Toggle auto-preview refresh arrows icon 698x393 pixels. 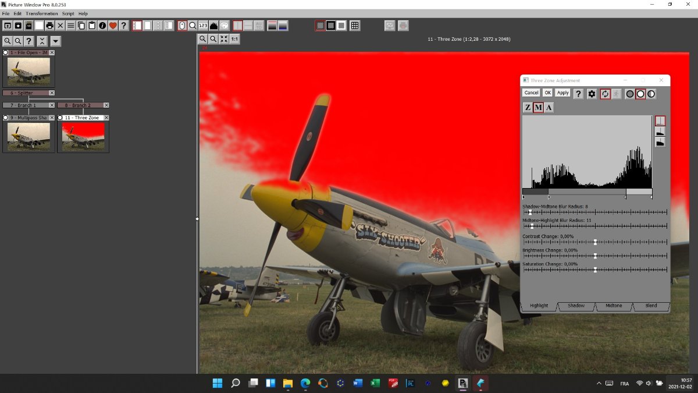(605, 94)
